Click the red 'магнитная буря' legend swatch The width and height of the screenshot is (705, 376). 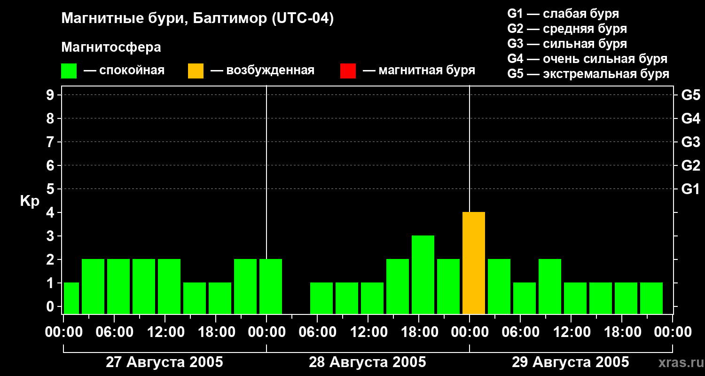pyautogui.click(x=348, y=71)
